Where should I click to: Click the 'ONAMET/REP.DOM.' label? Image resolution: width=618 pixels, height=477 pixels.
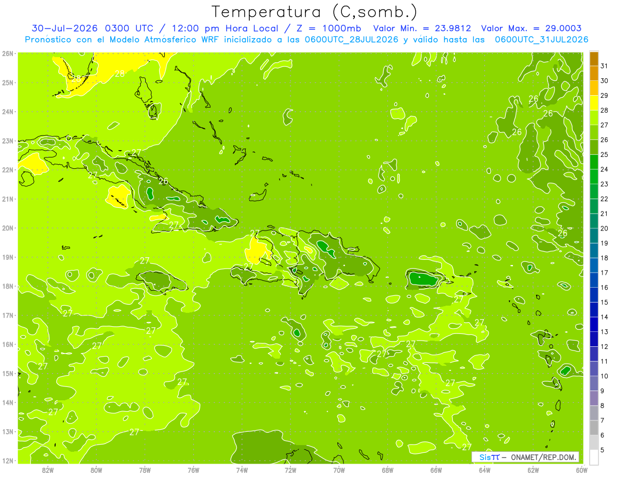[543, 457]
